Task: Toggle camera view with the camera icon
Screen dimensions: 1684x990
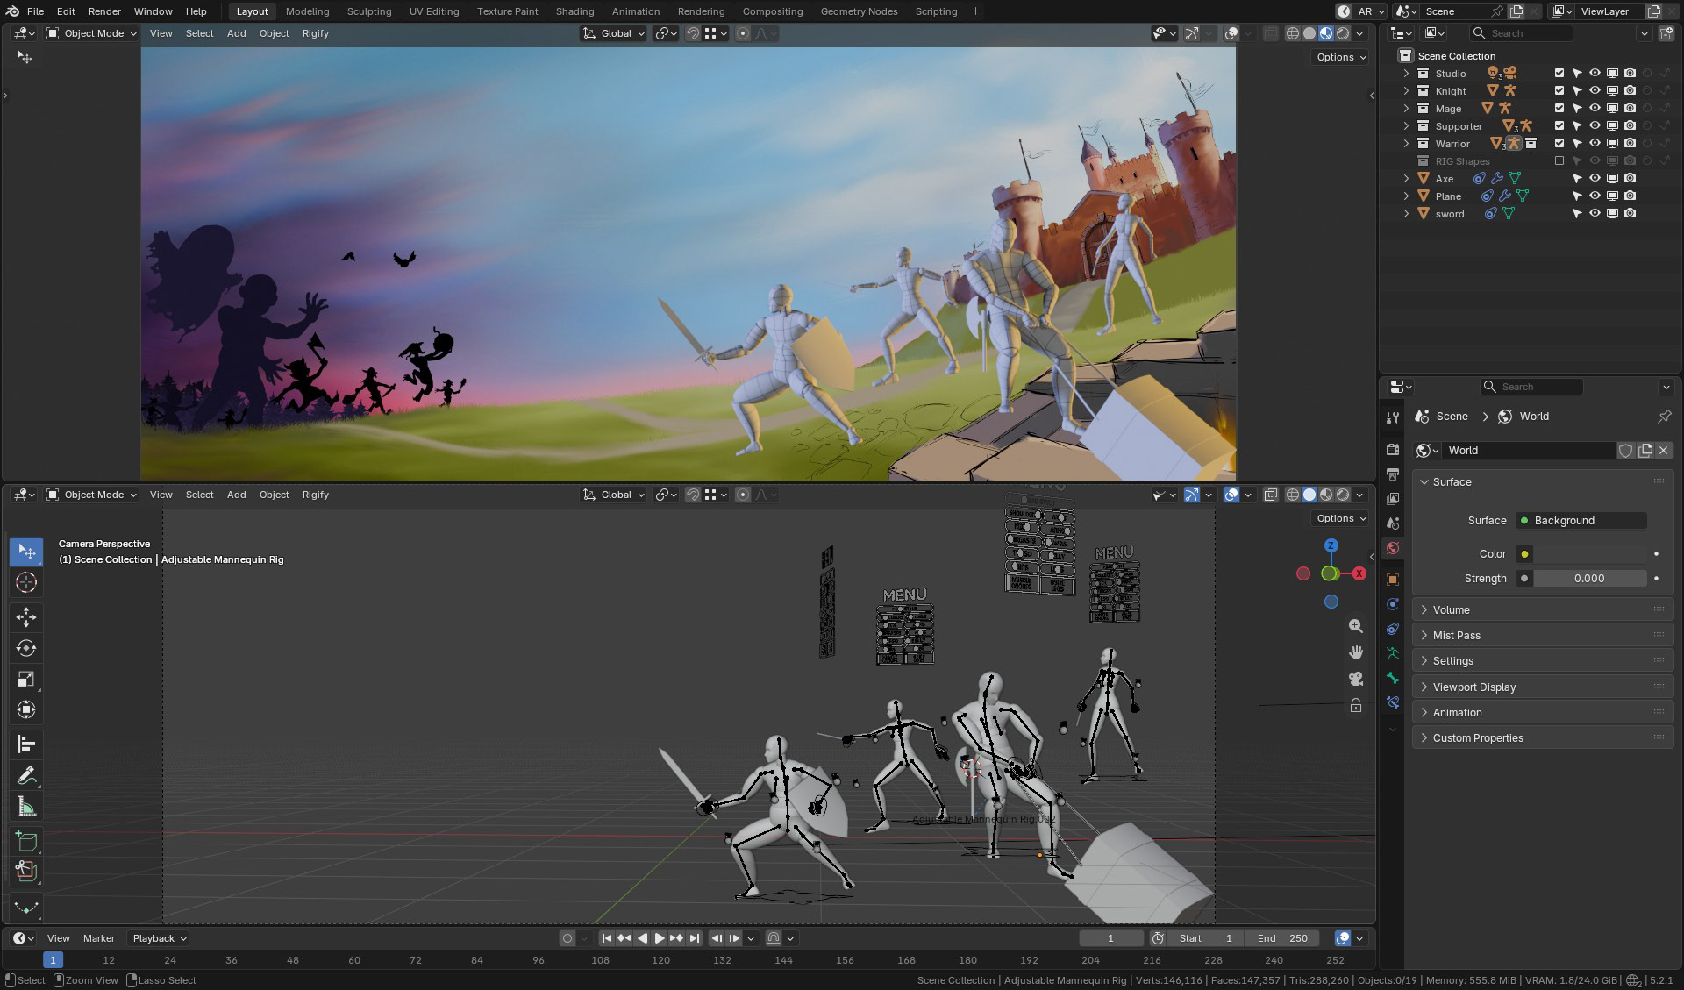Action: [1356, 679]
